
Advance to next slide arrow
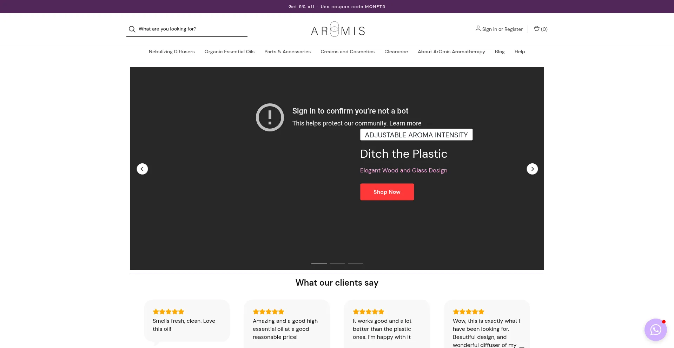point(532,169)
